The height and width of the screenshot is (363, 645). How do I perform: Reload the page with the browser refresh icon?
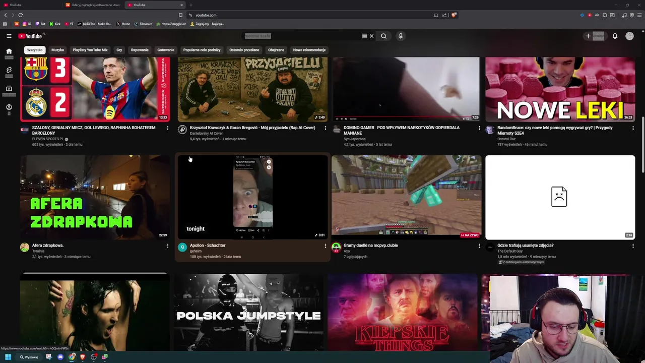click(20, 15)
